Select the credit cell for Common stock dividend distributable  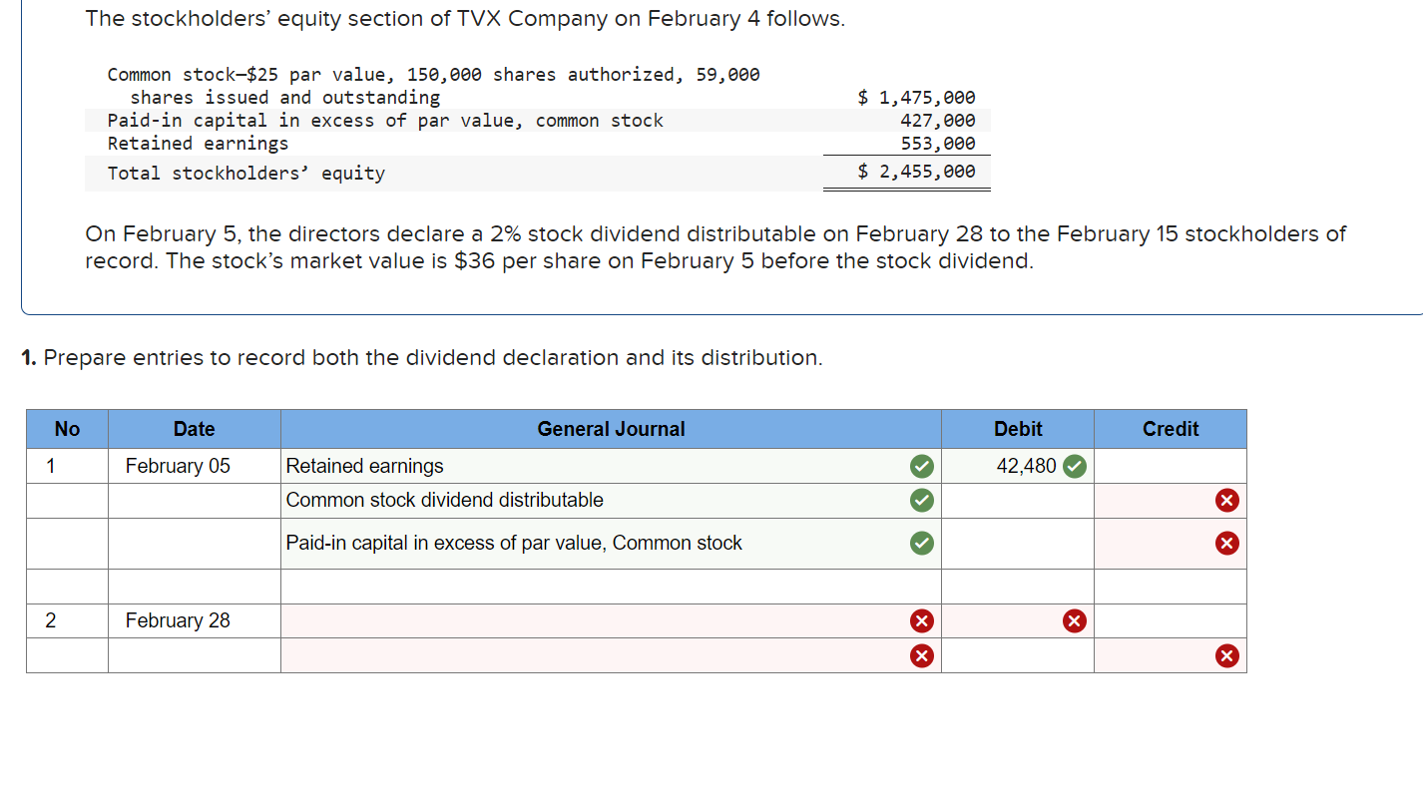(1158, 500)
